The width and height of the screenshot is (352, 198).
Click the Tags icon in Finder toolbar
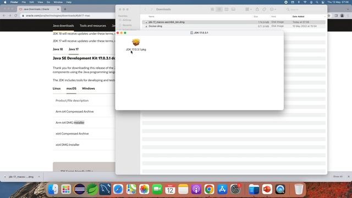[264, 9]
